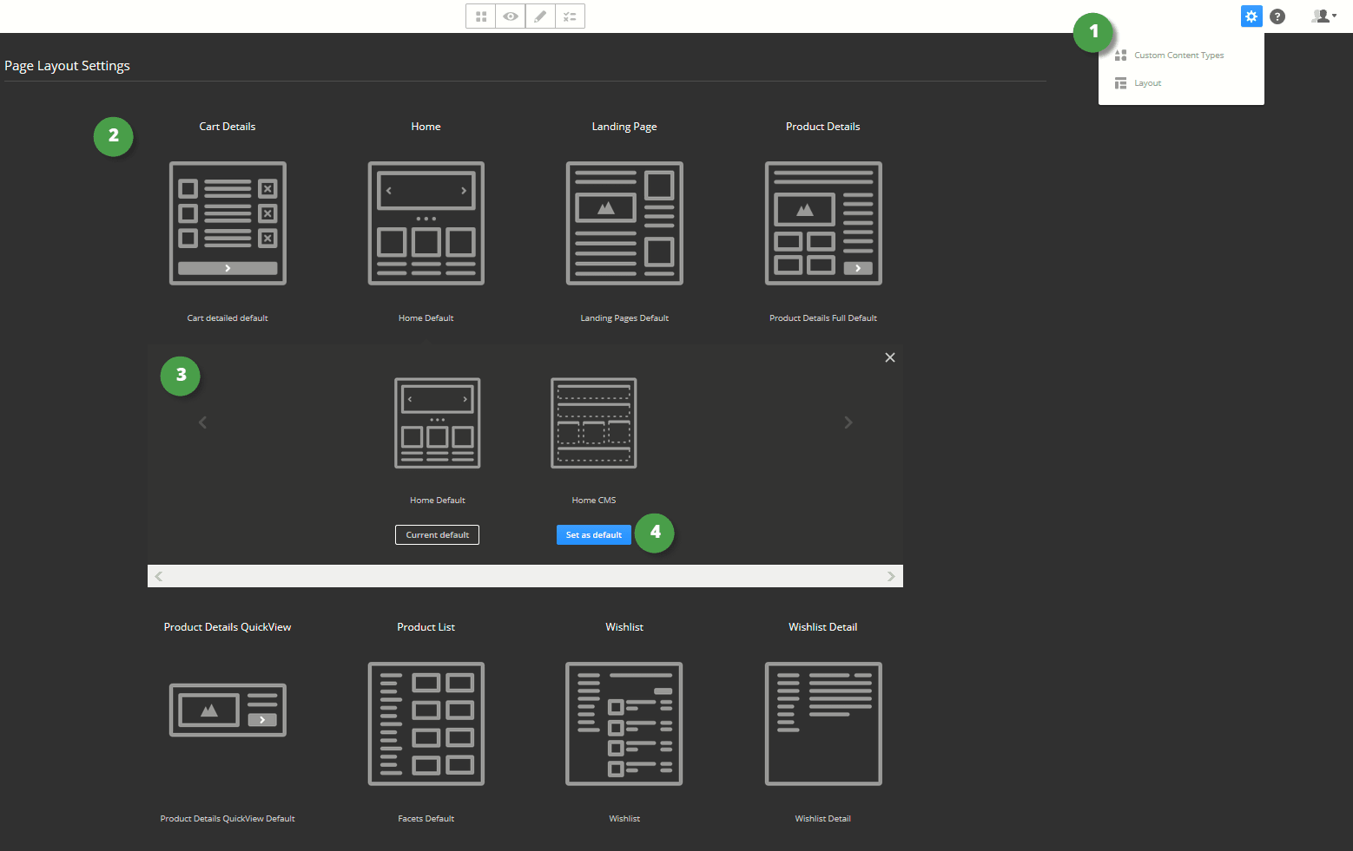1353x851 pixels.
Task: Open the Product List layout thumbnail
Action: tap(426, 723)
